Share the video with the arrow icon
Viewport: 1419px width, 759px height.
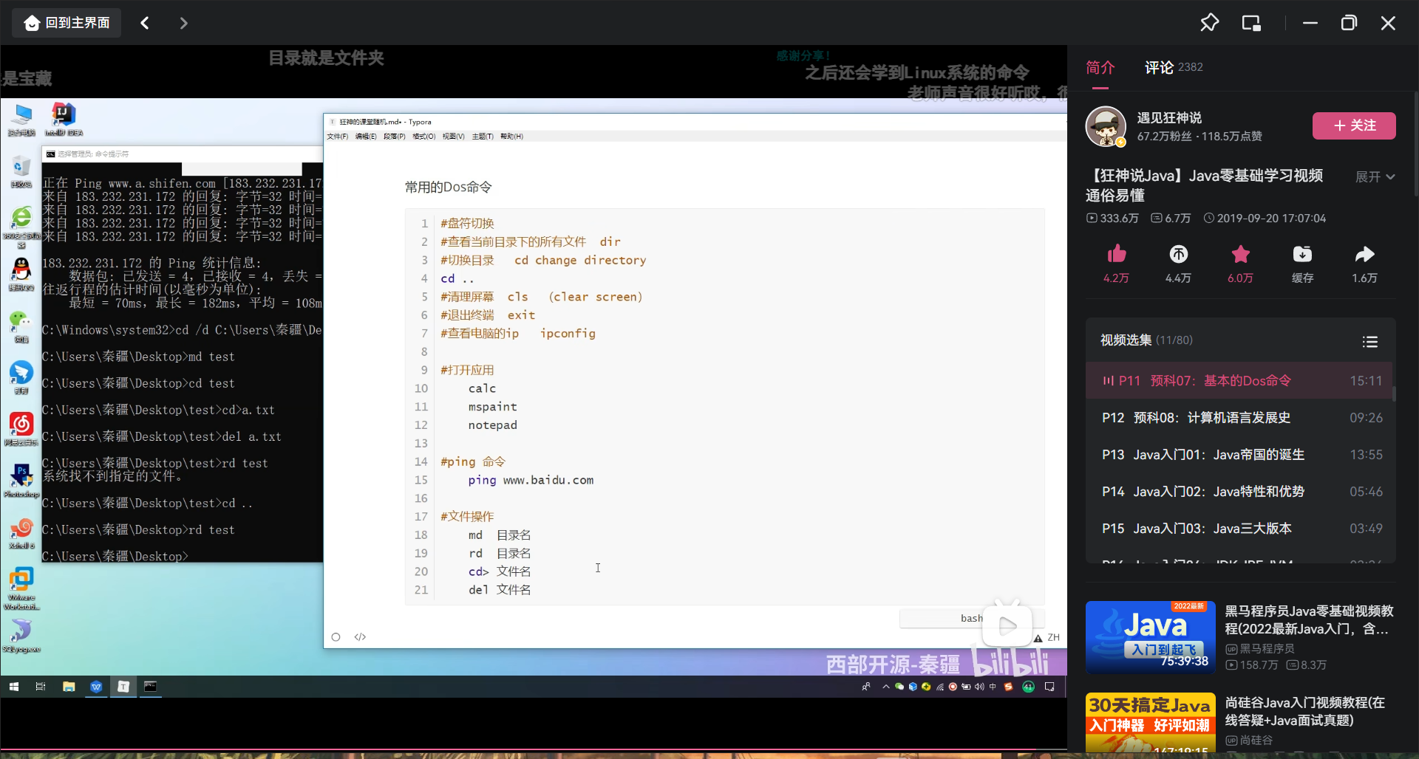click(1364, 255)
